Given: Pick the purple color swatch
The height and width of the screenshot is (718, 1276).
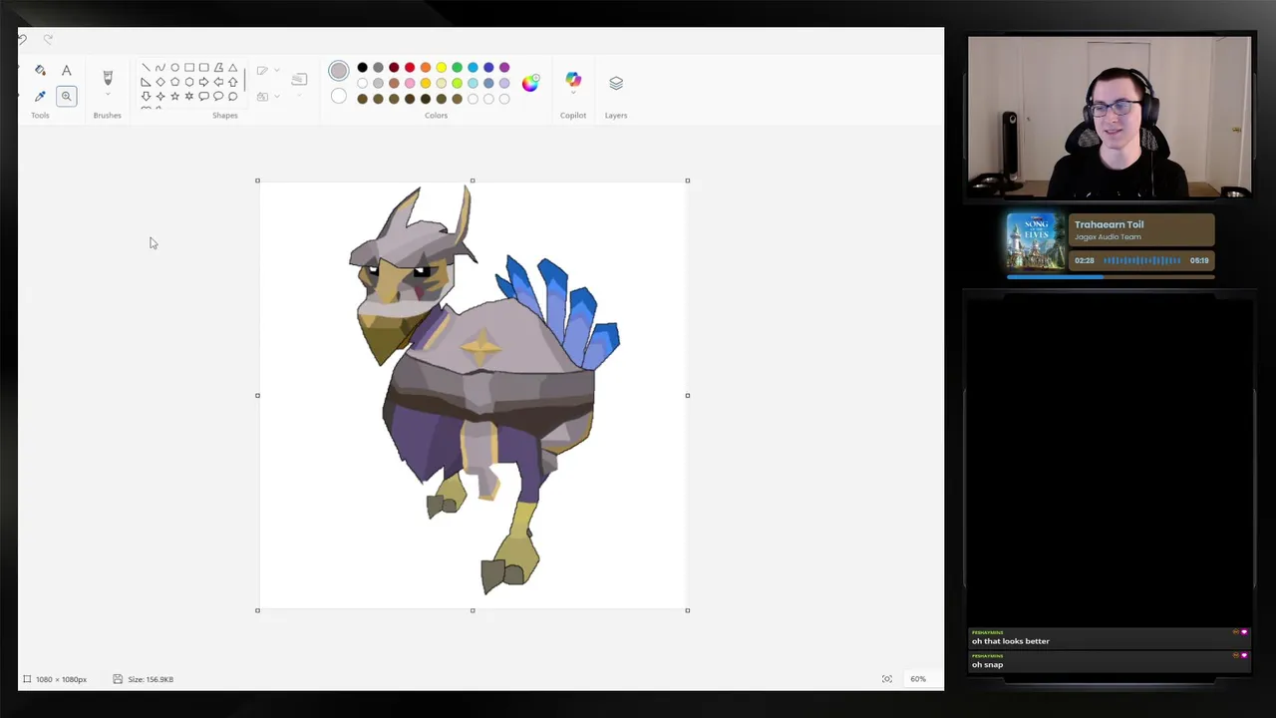Looking at the screenshot, I should click(x=504, y=67).
